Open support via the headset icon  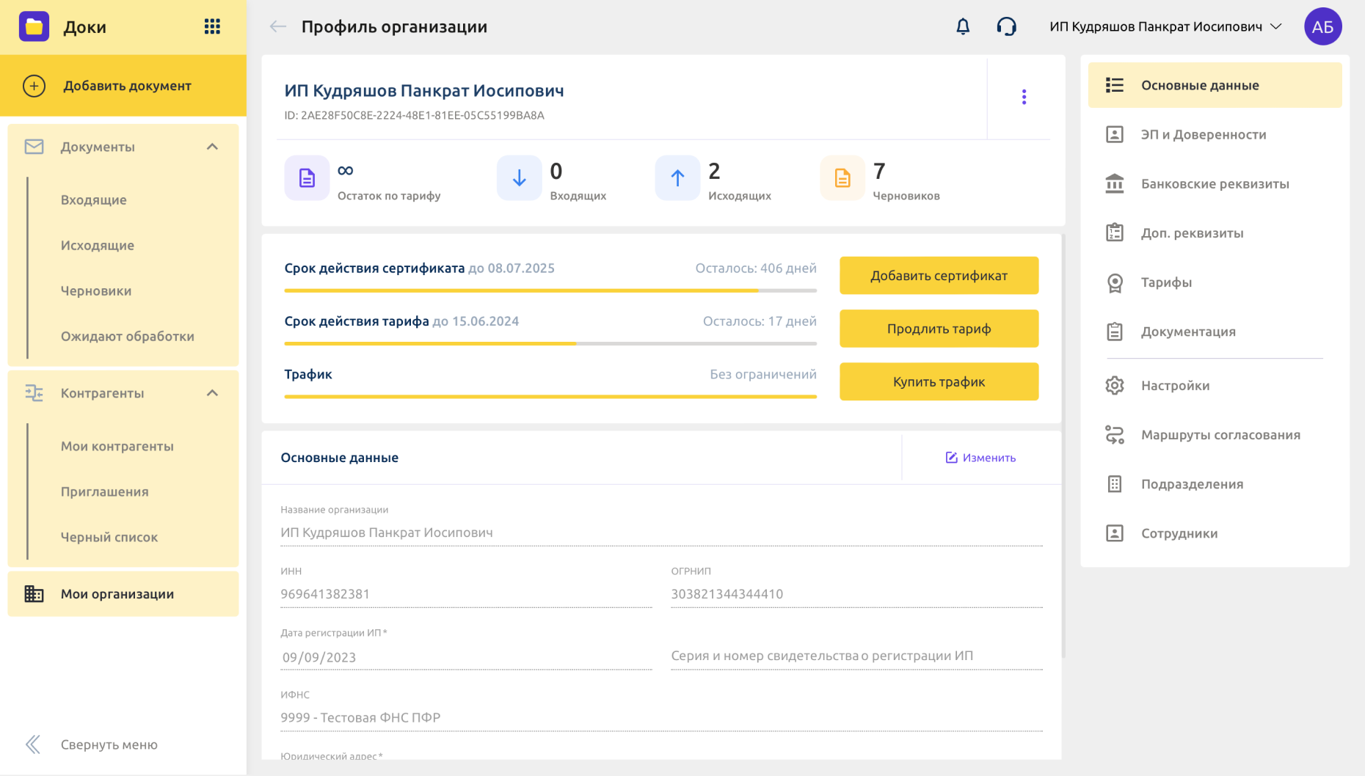pyautogui.click(x=1006, y=27)
